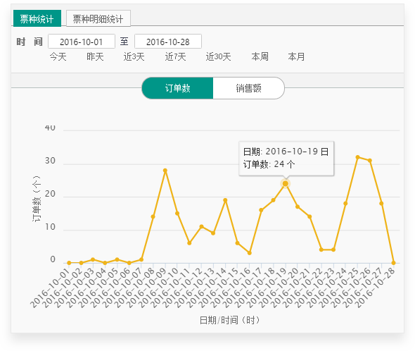Choose the 近7天 time range

coord(175,56)
